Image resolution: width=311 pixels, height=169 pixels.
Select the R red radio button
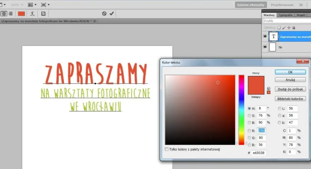(x=249, y=131)
